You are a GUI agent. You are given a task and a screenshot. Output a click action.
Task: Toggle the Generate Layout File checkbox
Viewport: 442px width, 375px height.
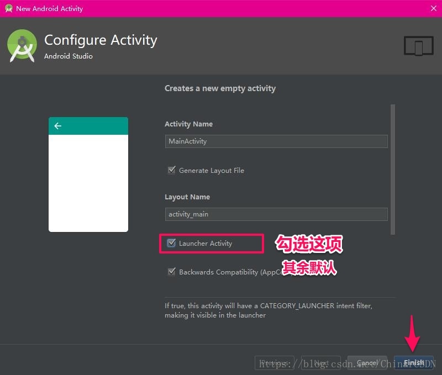click(172, 170)
